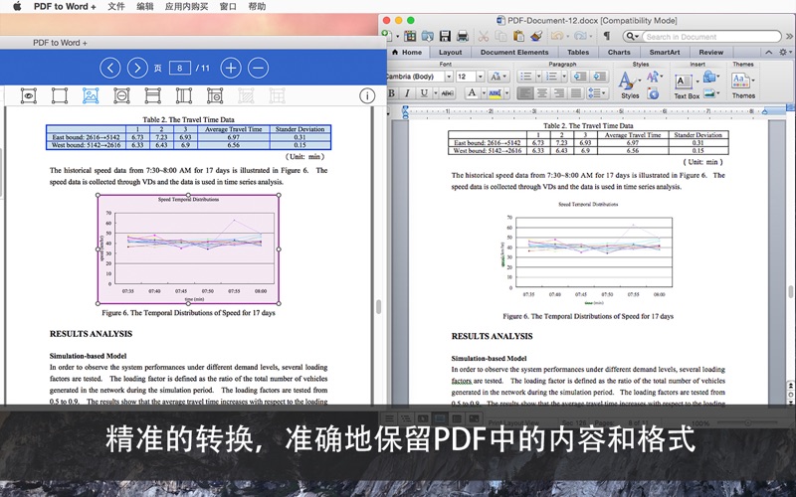Redo the action in Word

point(580,36)
